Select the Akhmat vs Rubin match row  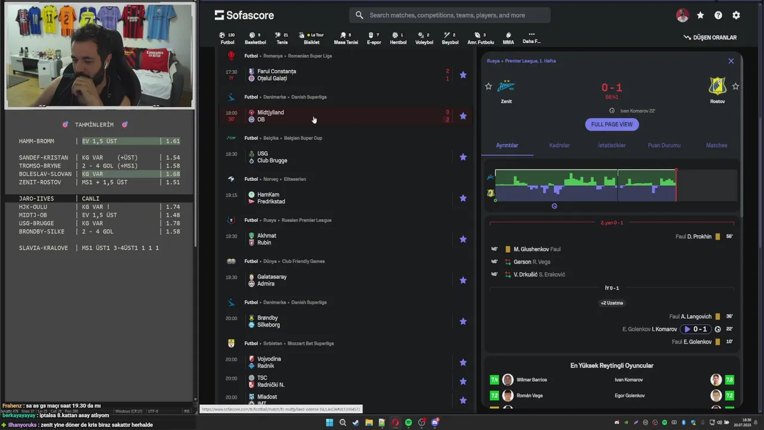pos(345,239)
